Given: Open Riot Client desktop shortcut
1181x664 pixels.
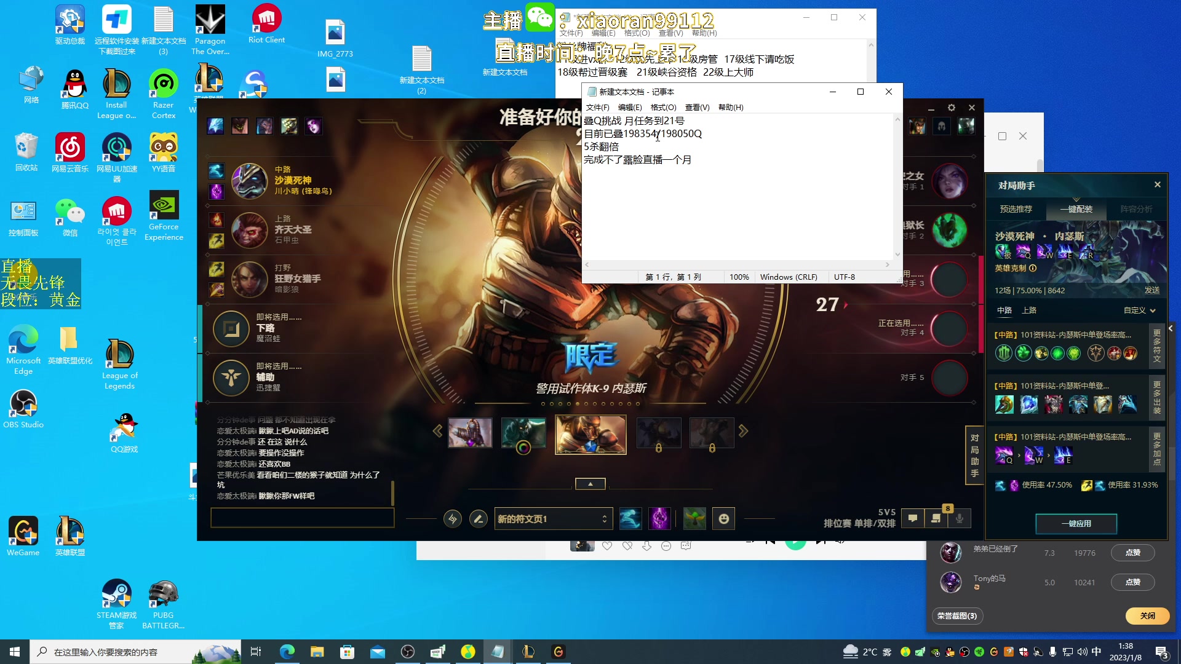Looking at the screenshot, I should point(266,24).
